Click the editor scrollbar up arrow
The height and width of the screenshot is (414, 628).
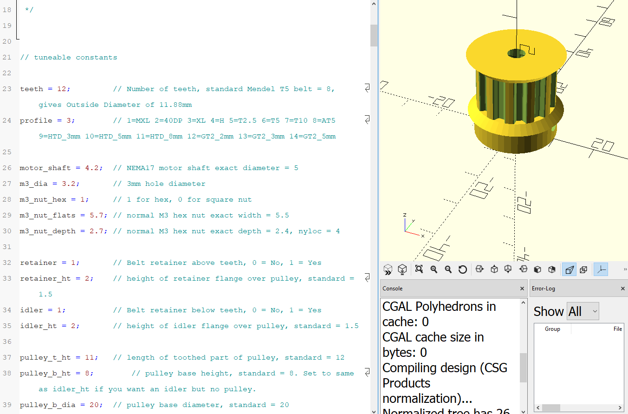(x=374, y=3)
